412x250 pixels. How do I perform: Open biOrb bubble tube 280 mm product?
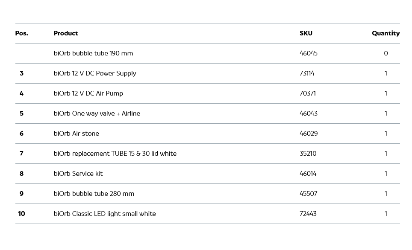pyautogui.click(x=94, y=194)
